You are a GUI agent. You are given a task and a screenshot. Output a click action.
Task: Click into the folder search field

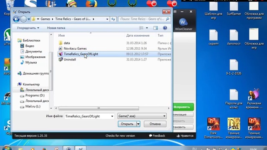[x=144, y=19]
